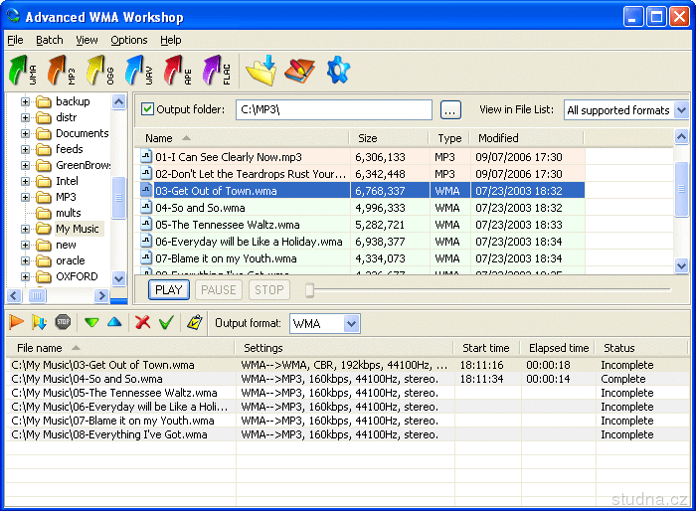Click the convert to MP3 arrow icon
The height and width of the screenshot is (511, 696).
tap(61, 72)
